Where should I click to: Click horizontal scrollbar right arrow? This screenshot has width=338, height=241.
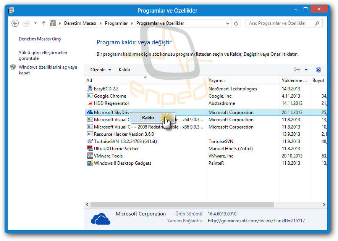pos(324,205)
